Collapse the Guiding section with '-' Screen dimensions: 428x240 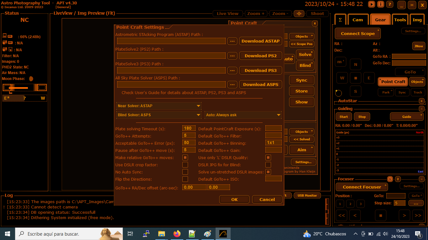coord(422,109)
